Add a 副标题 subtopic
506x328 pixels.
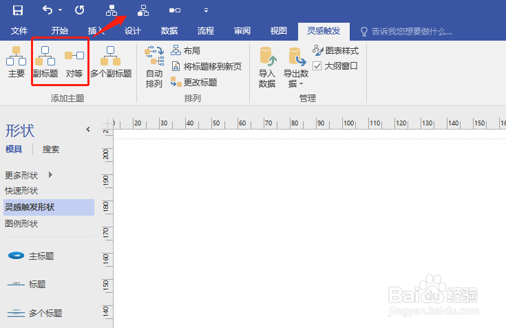pos(45,62)
